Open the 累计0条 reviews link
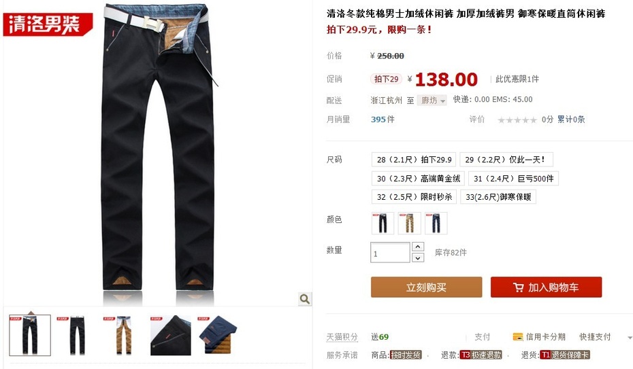The image size is (633, 369). pos(571,119)
